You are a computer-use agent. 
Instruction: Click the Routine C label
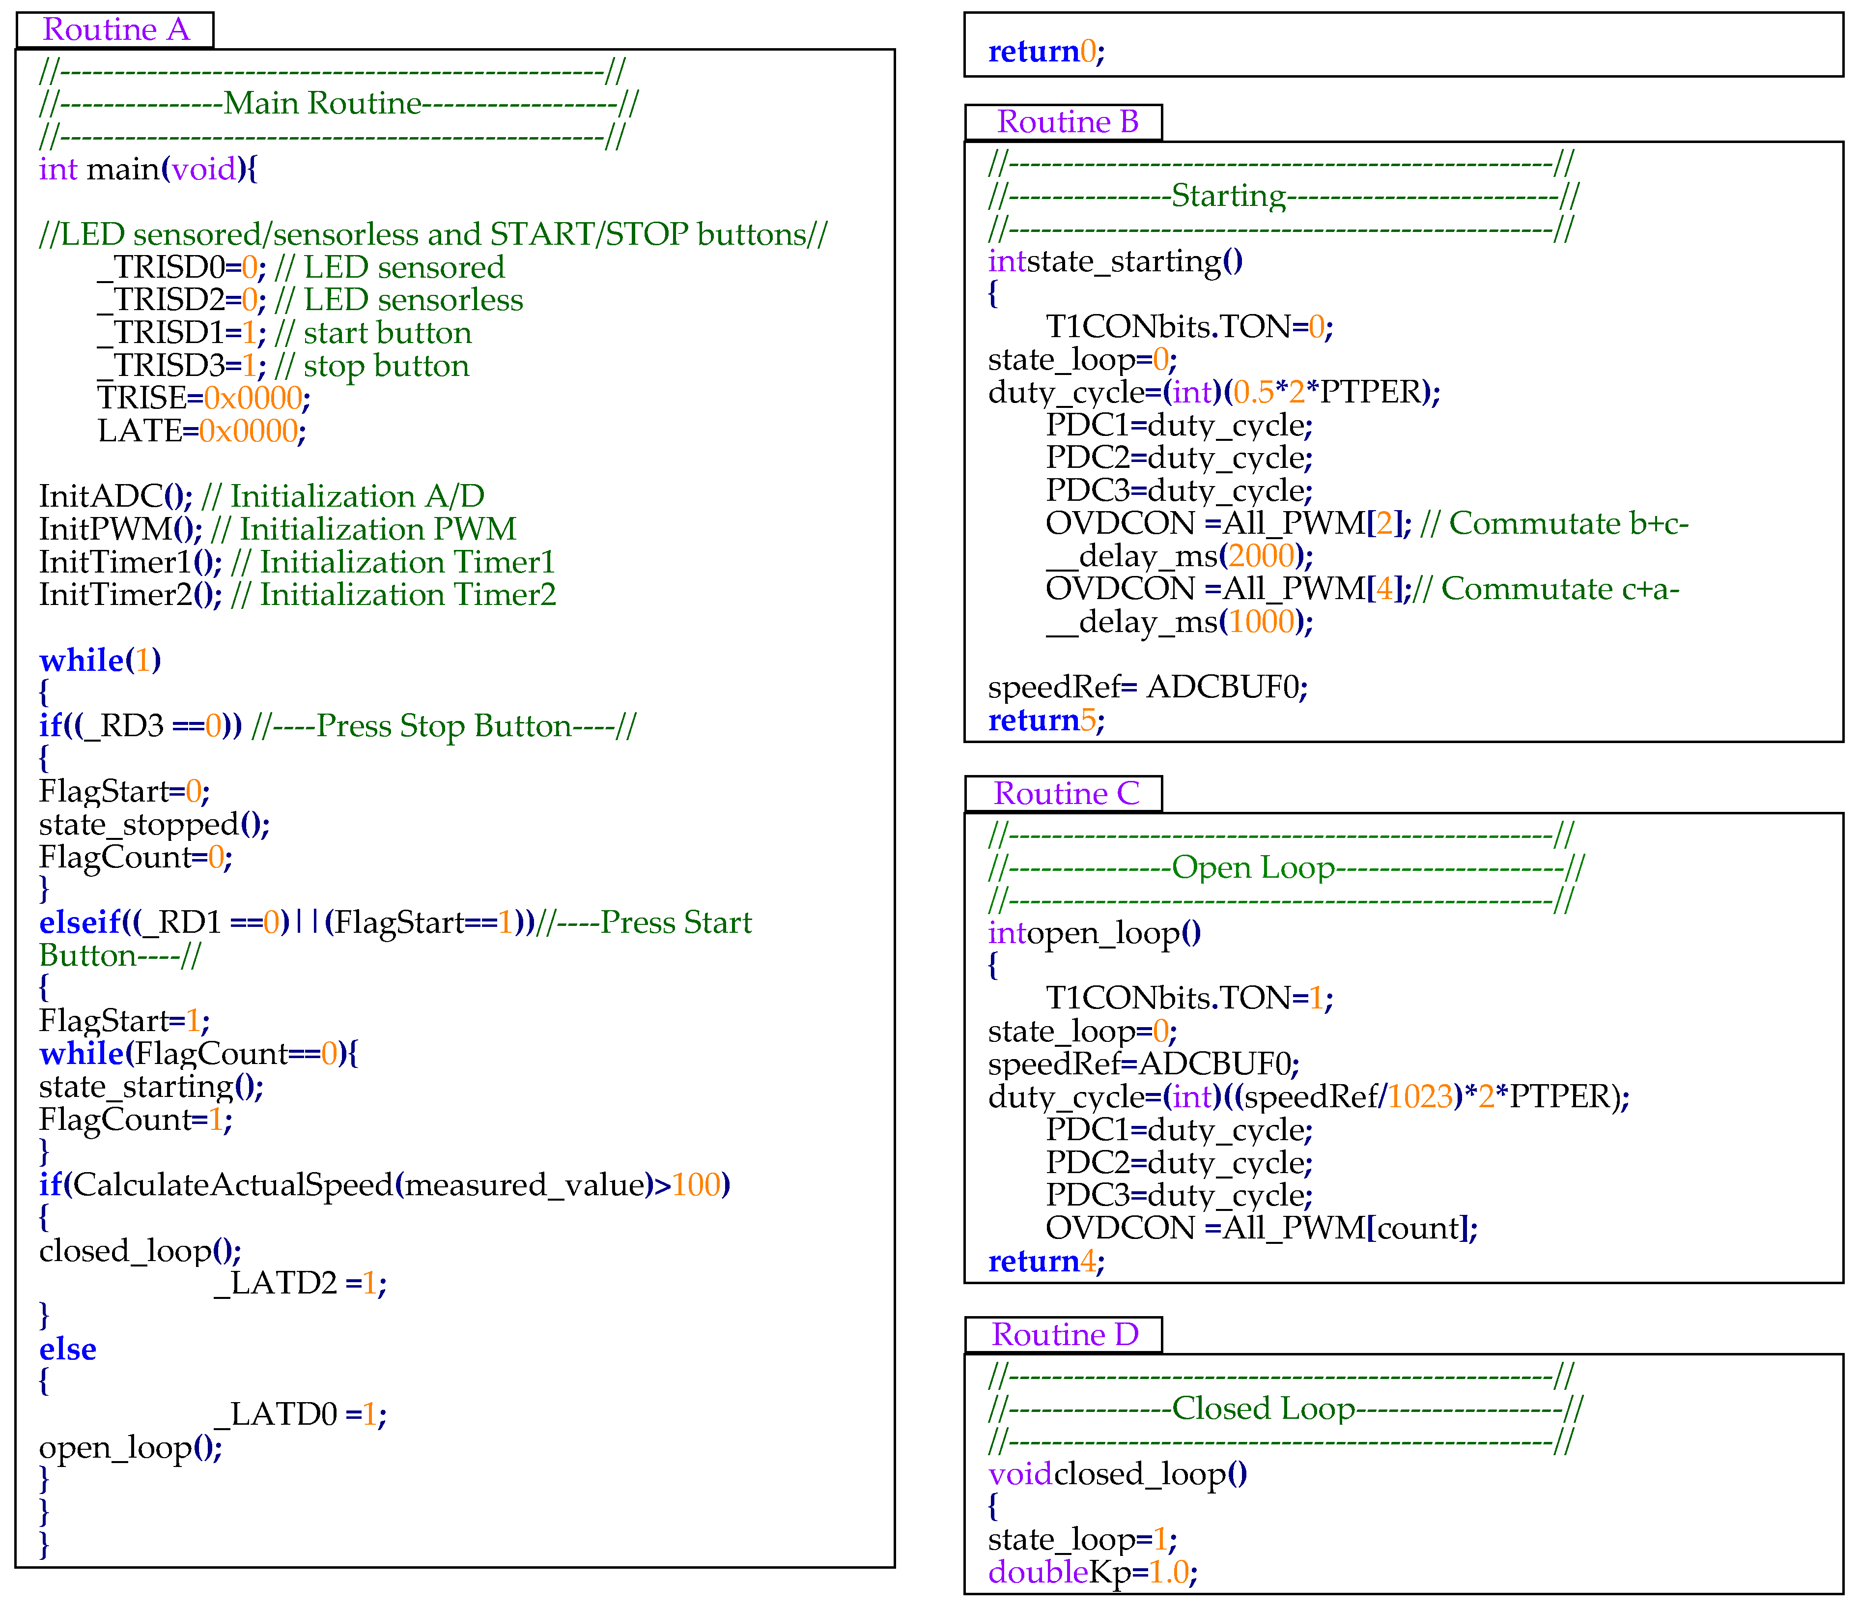coord(1066,794)
